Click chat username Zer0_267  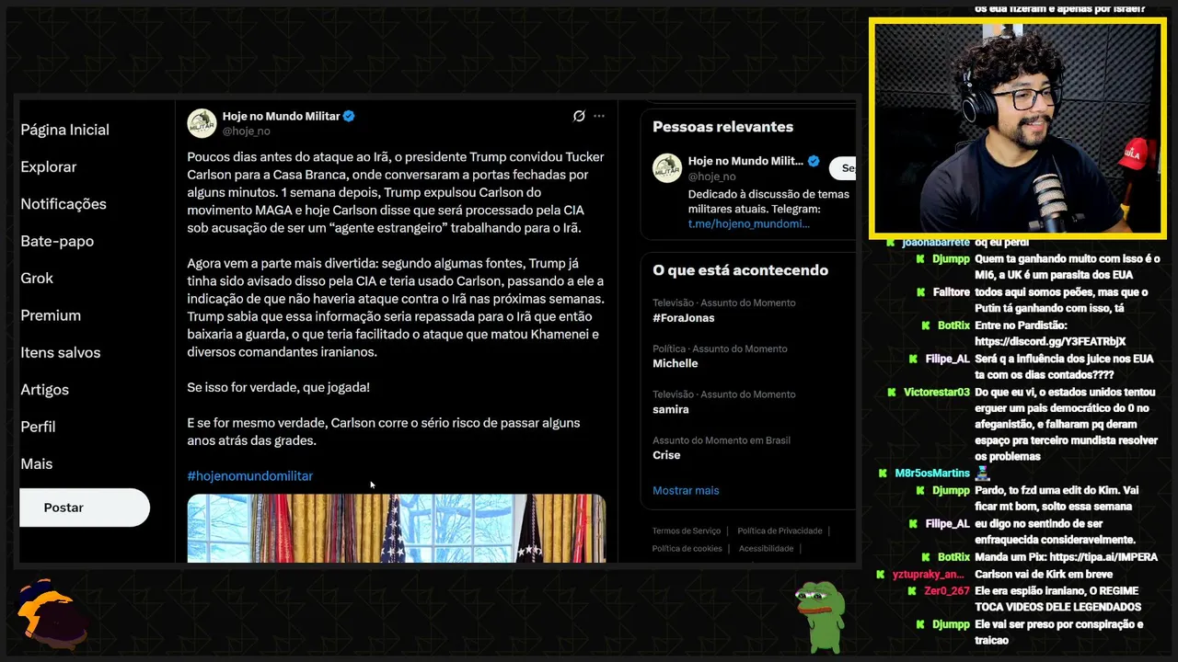click(947, 591)
